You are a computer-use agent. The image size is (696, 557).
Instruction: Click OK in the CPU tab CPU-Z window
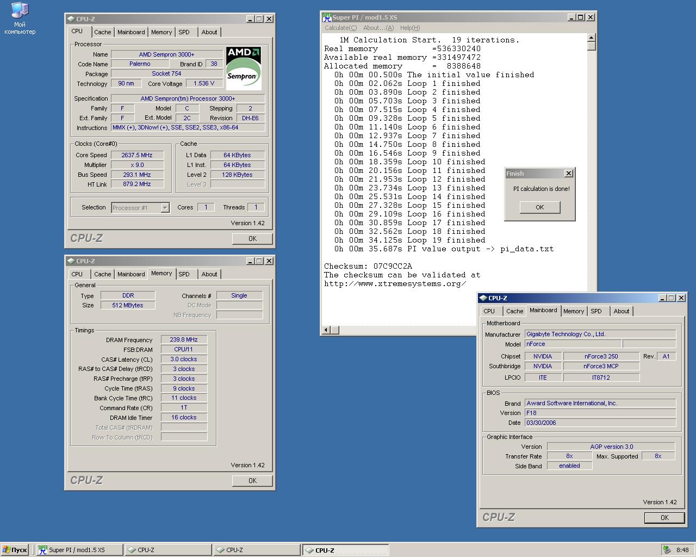tap(252, 238)
